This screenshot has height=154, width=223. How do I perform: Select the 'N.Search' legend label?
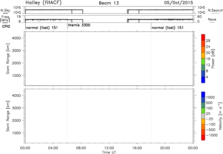[x=215, y=10]
